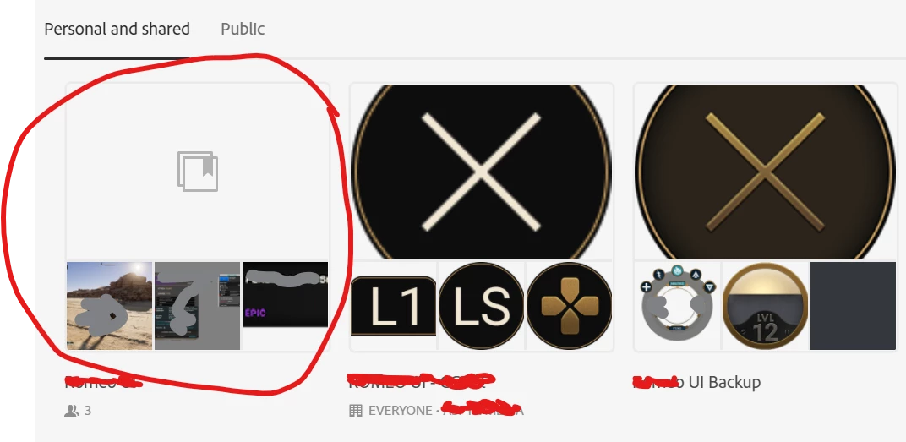Open the library placeholder bookmark icon
This screenshot has width=906, height=442.
pos(198,171)
